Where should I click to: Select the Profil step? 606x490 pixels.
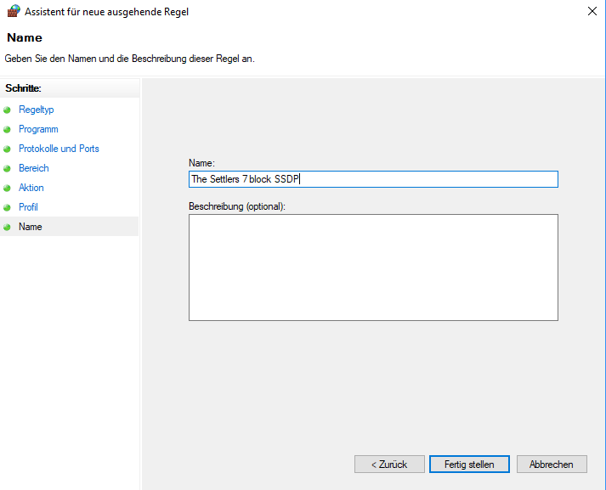coord(28,207)
